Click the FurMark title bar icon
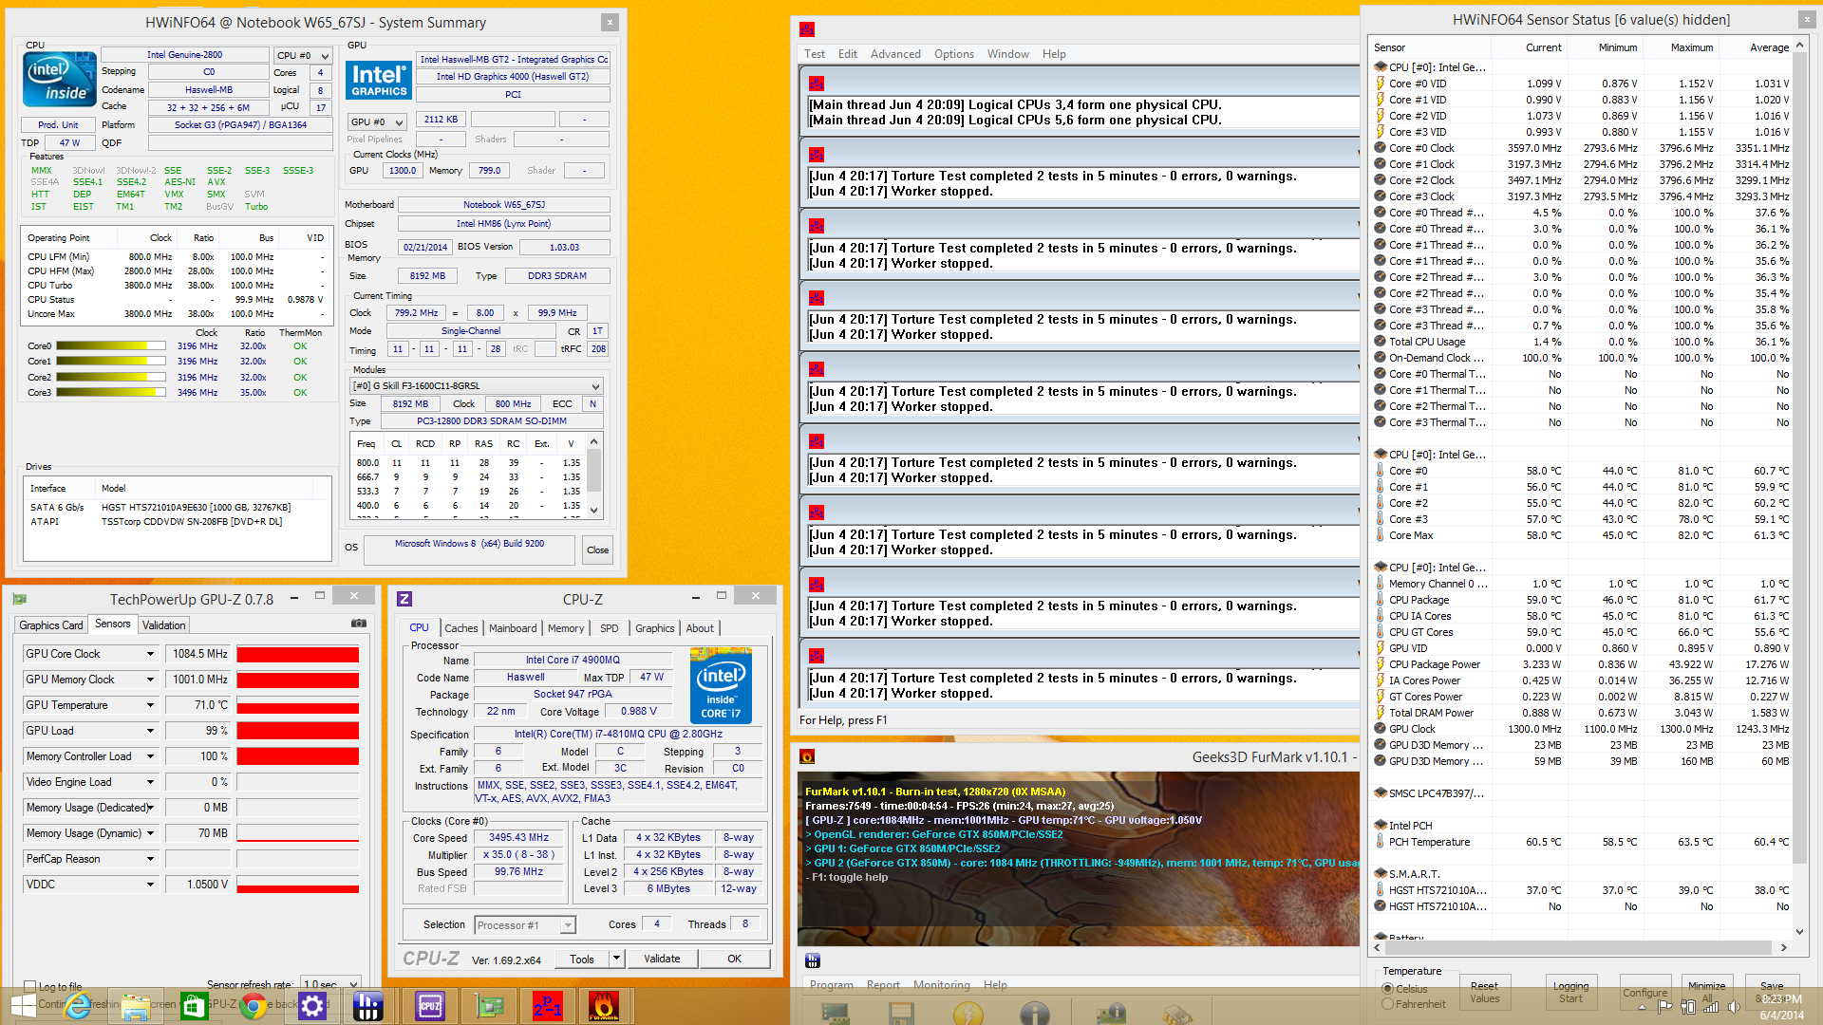1823x1025 pixels. pos(807,756)
